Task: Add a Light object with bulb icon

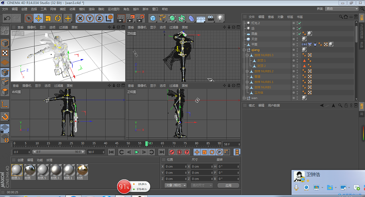Action: pyautogui.click(x=220, y=18)
